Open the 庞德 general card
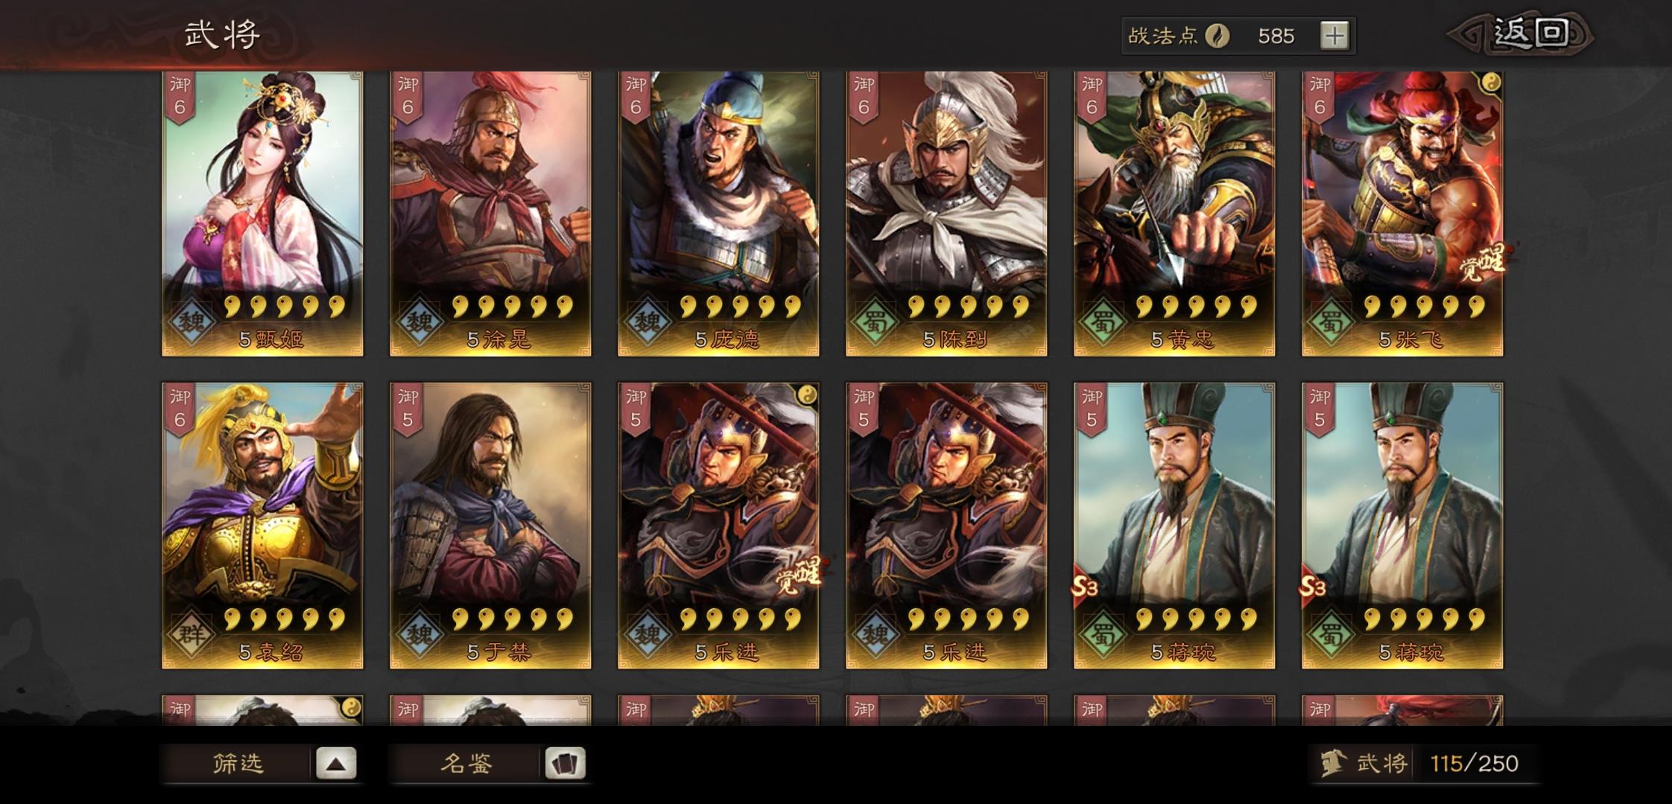 (x=719, y=214)
